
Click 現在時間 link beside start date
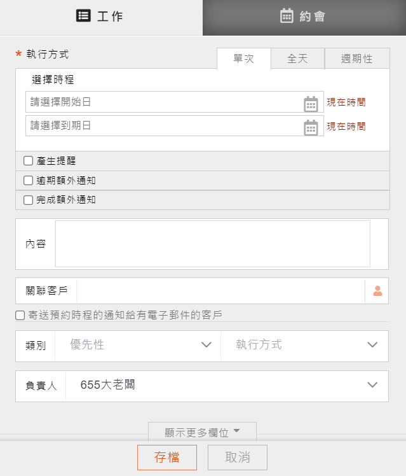pos(346,102)
